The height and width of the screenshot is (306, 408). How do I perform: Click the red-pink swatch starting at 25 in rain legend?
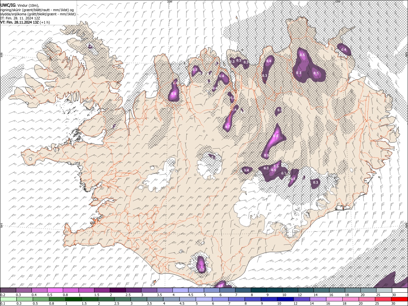coord(383,299)
